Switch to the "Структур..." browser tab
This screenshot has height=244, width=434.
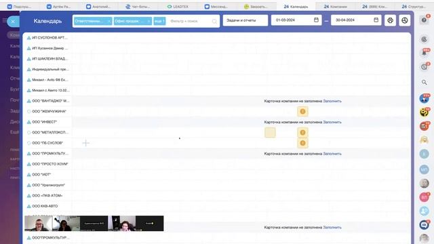point(414,6)
